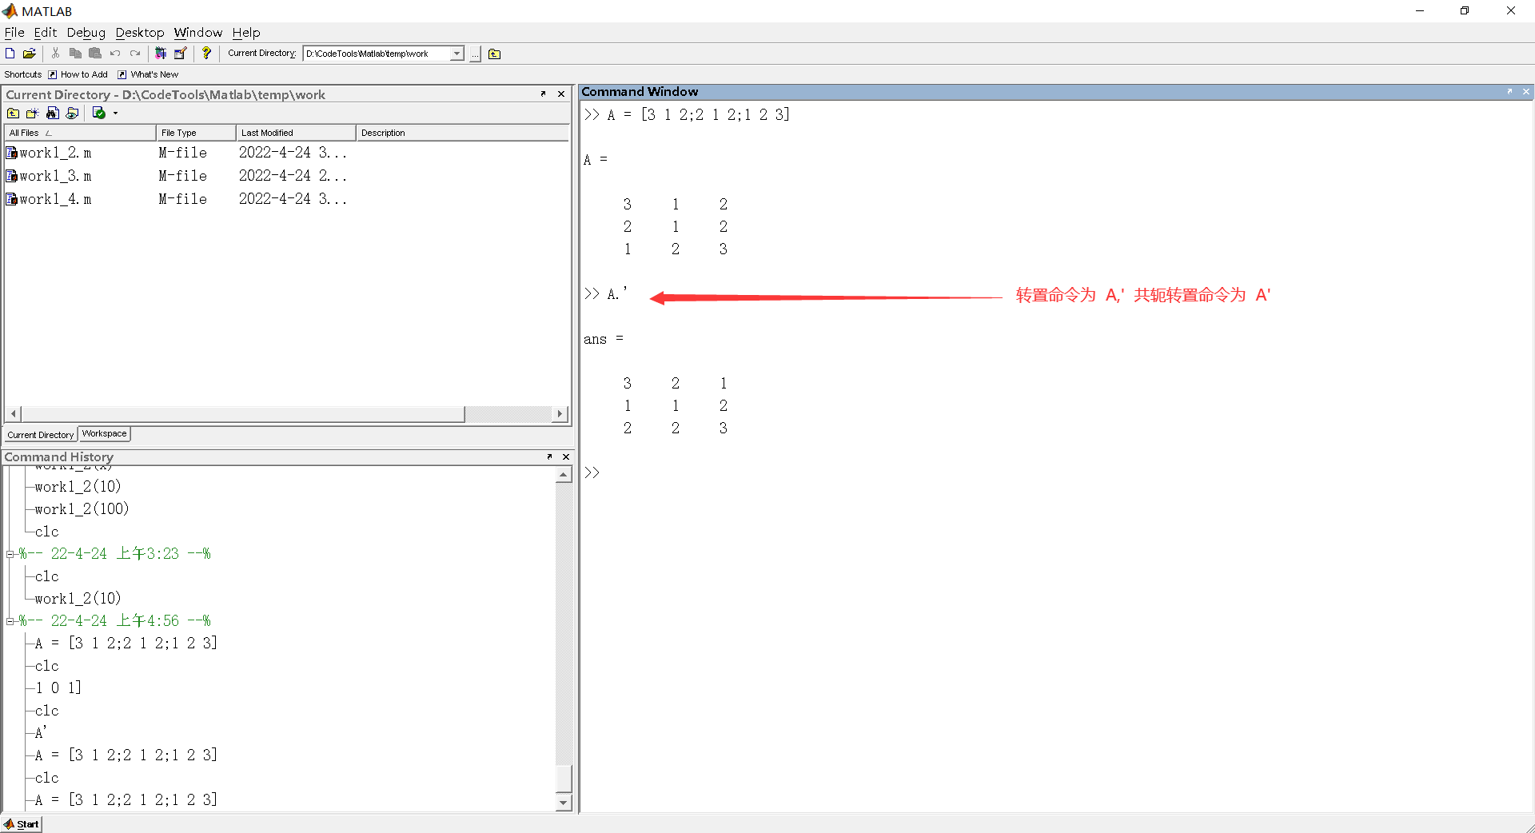Select the '1 0 1]' history entry
The image size is (1535, 833).
58,688
